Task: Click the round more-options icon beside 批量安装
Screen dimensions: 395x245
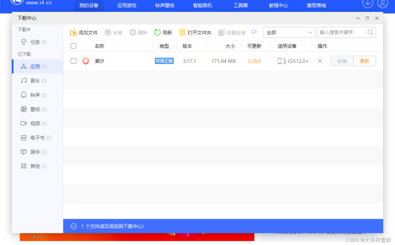Action: click(x=254, y=32)
